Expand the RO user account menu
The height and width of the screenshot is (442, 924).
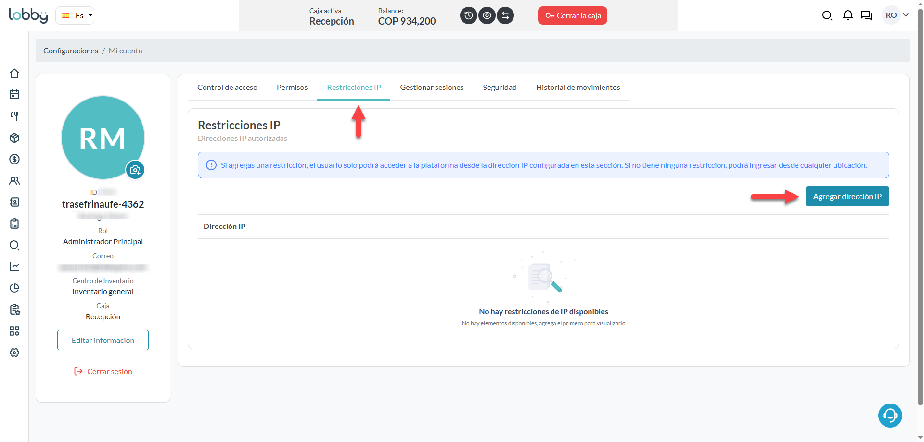[x=897, y=15]
